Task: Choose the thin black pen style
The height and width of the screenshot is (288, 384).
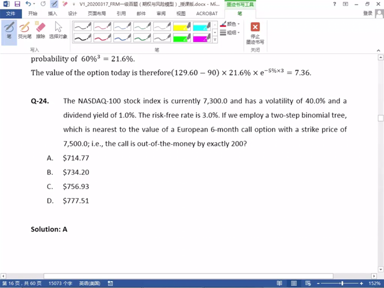Action: pyautogui.click(x=83, y=26)
